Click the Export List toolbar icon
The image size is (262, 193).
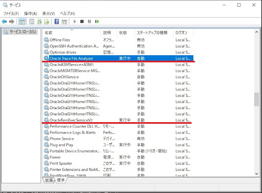tap(47, 22)
